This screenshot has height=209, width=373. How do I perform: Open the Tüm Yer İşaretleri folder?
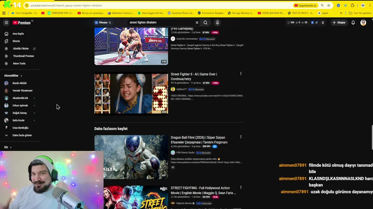(x=360, y=13)
